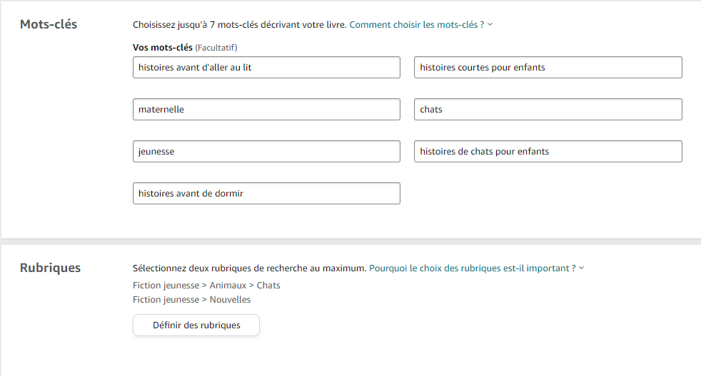Viewport: 701px width, 376px height.
Task: Click the 'Vos mots-clés' field label
Action: click(x=162, y=48)
